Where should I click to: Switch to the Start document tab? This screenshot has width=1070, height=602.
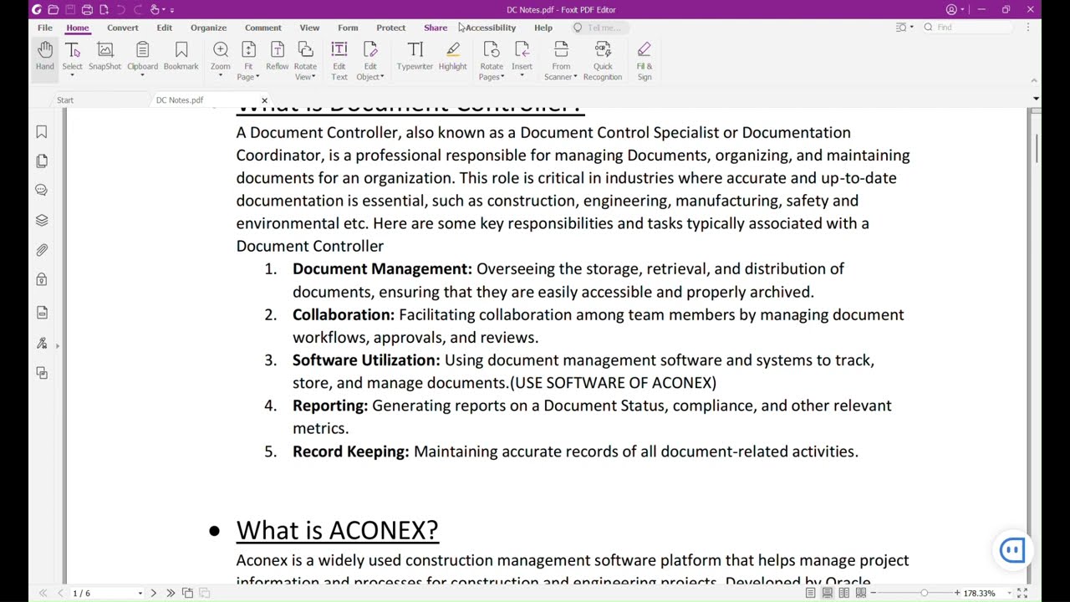[x=65, y=99]
